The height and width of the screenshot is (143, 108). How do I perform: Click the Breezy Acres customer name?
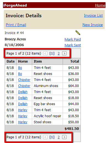pyautogui.click(x=15, y=39)
